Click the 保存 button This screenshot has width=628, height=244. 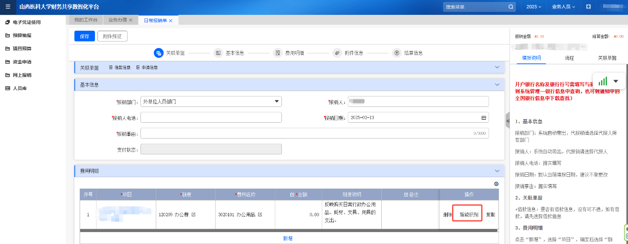point(84,36)
